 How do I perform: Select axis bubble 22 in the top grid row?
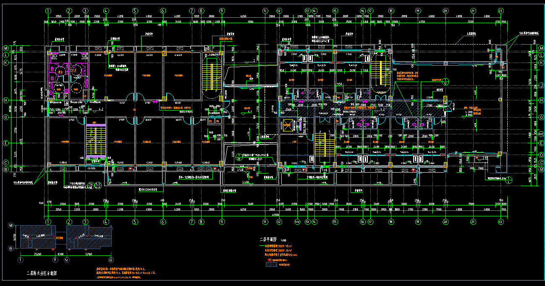point(500,11)
